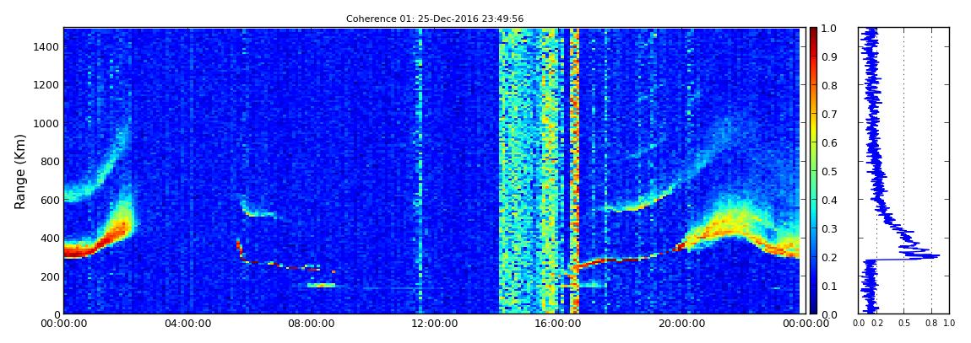Image resolution: width=971 pixels, height=343 pixels.
Task: Click the colorbar 0.8 tick label
Action: click(829, 85)
